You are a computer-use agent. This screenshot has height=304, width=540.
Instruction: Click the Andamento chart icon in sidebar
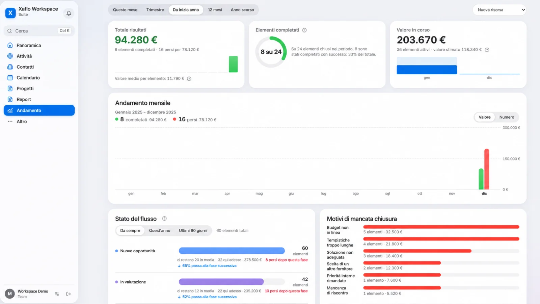pos(10,110)
